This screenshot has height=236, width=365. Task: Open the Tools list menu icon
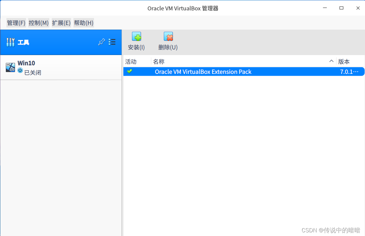112,42
